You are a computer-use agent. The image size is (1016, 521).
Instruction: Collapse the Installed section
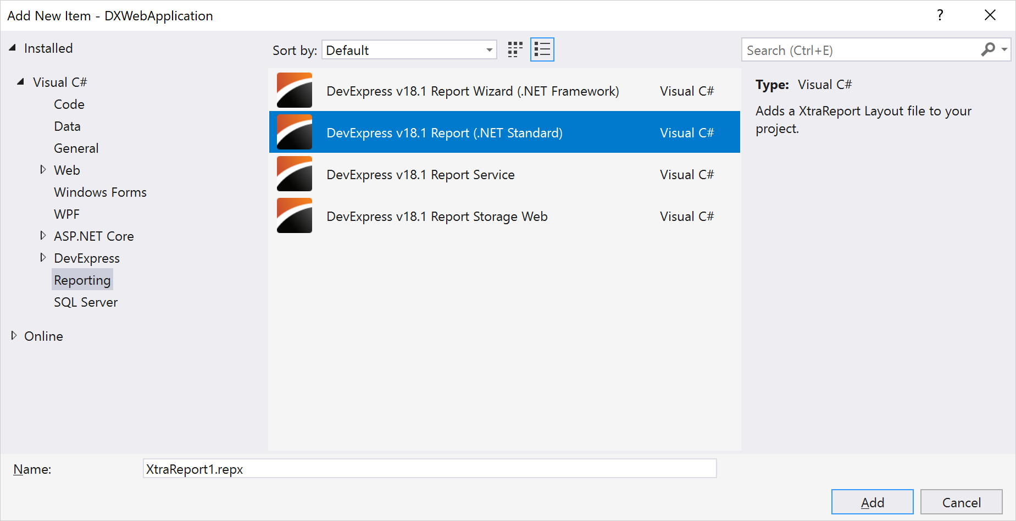(x=13, y=48)
